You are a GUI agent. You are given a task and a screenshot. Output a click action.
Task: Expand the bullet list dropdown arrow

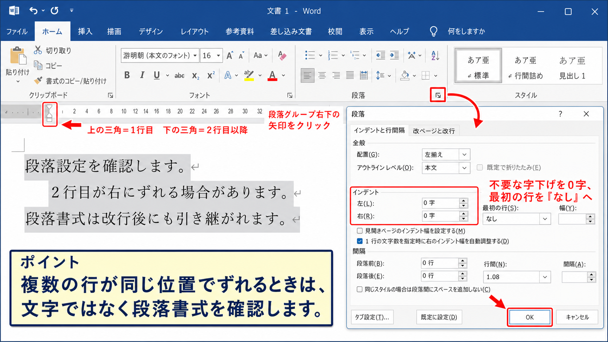pos(320,56)
